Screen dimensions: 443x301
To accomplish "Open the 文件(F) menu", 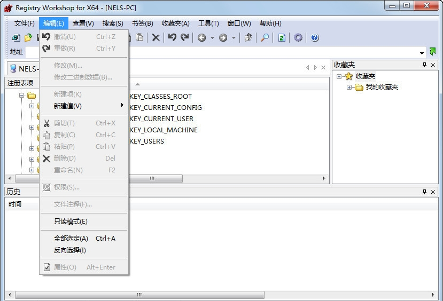I will tap(24, 23).
